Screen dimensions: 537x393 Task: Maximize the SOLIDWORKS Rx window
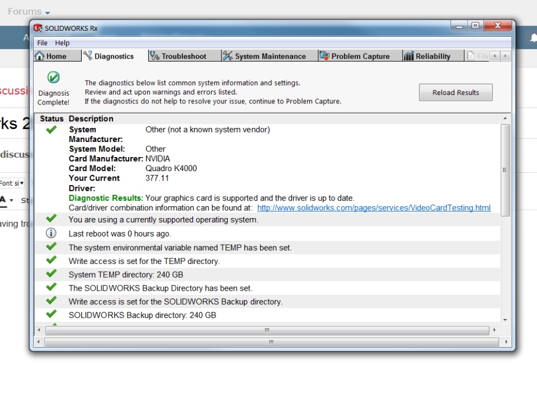point(475,26)
